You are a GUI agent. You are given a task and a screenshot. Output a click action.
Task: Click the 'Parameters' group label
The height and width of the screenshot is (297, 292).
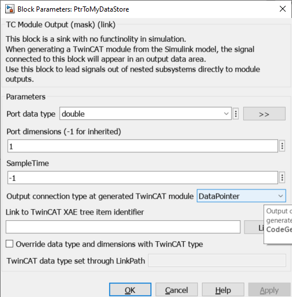click(26, 96)
